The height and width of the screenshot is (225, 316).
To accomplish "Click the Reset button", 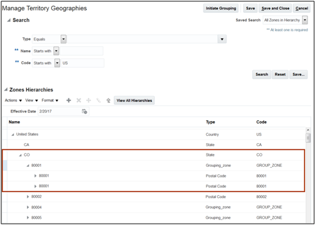I will [x=280, y=75].
